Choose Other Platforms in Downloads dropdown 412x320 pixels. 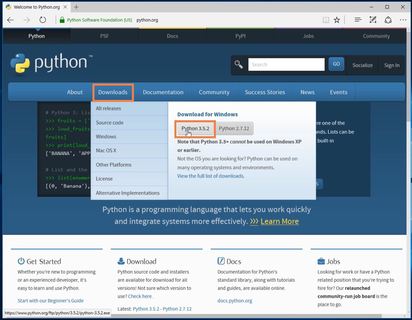[129, 165]
